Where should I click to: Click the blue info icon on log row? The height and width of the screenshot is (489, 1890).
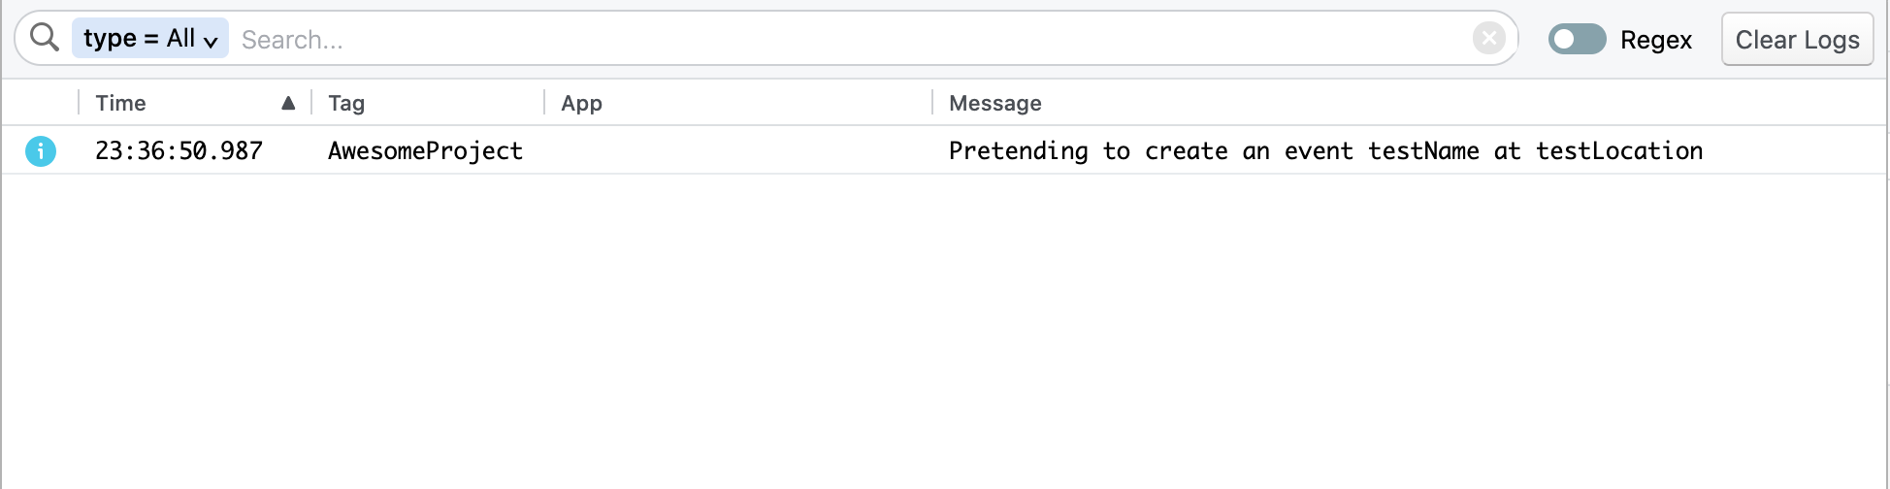pos(41,151)
